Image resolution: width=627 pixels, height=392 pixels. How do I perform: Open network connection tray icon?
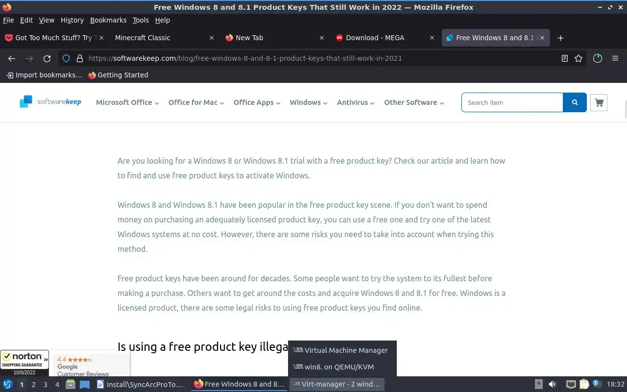coord(571,385)
